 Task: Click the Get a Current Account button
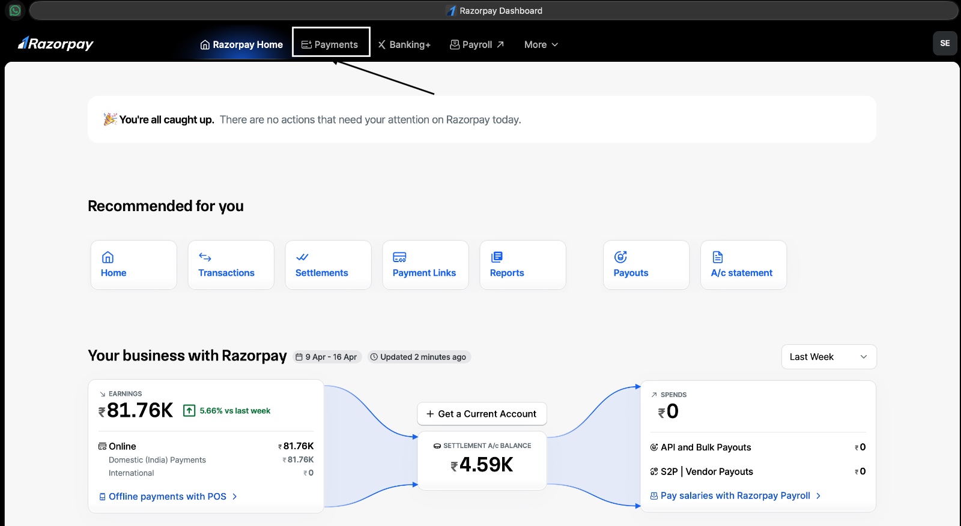coord(482,414)
